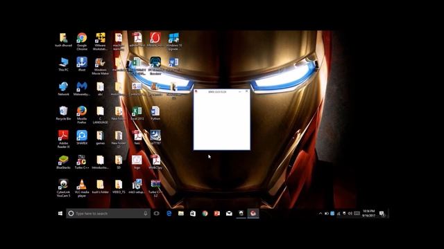
Task: Open Malwarebytes desktop shortcut
Action: (x=82, y=89)
